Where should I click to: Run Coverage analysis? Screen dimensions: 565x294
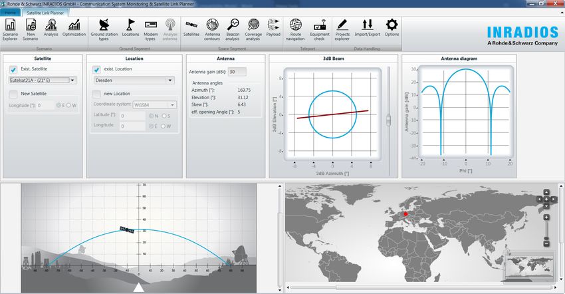click(x=253, y=29)
